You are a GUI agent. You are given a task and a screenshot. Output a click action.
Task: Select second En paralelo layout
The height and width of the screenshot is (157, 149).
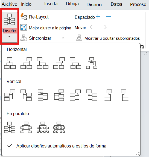pyautogui.click(x=26, y=127)
